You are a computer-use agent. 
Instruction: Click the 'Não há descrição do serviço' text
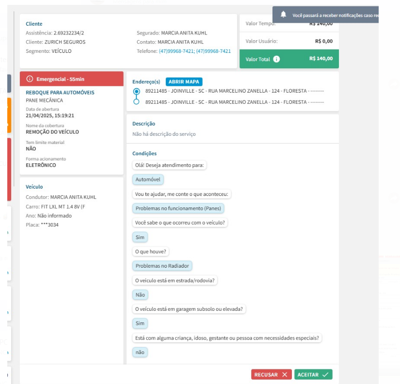click(164, 134)
